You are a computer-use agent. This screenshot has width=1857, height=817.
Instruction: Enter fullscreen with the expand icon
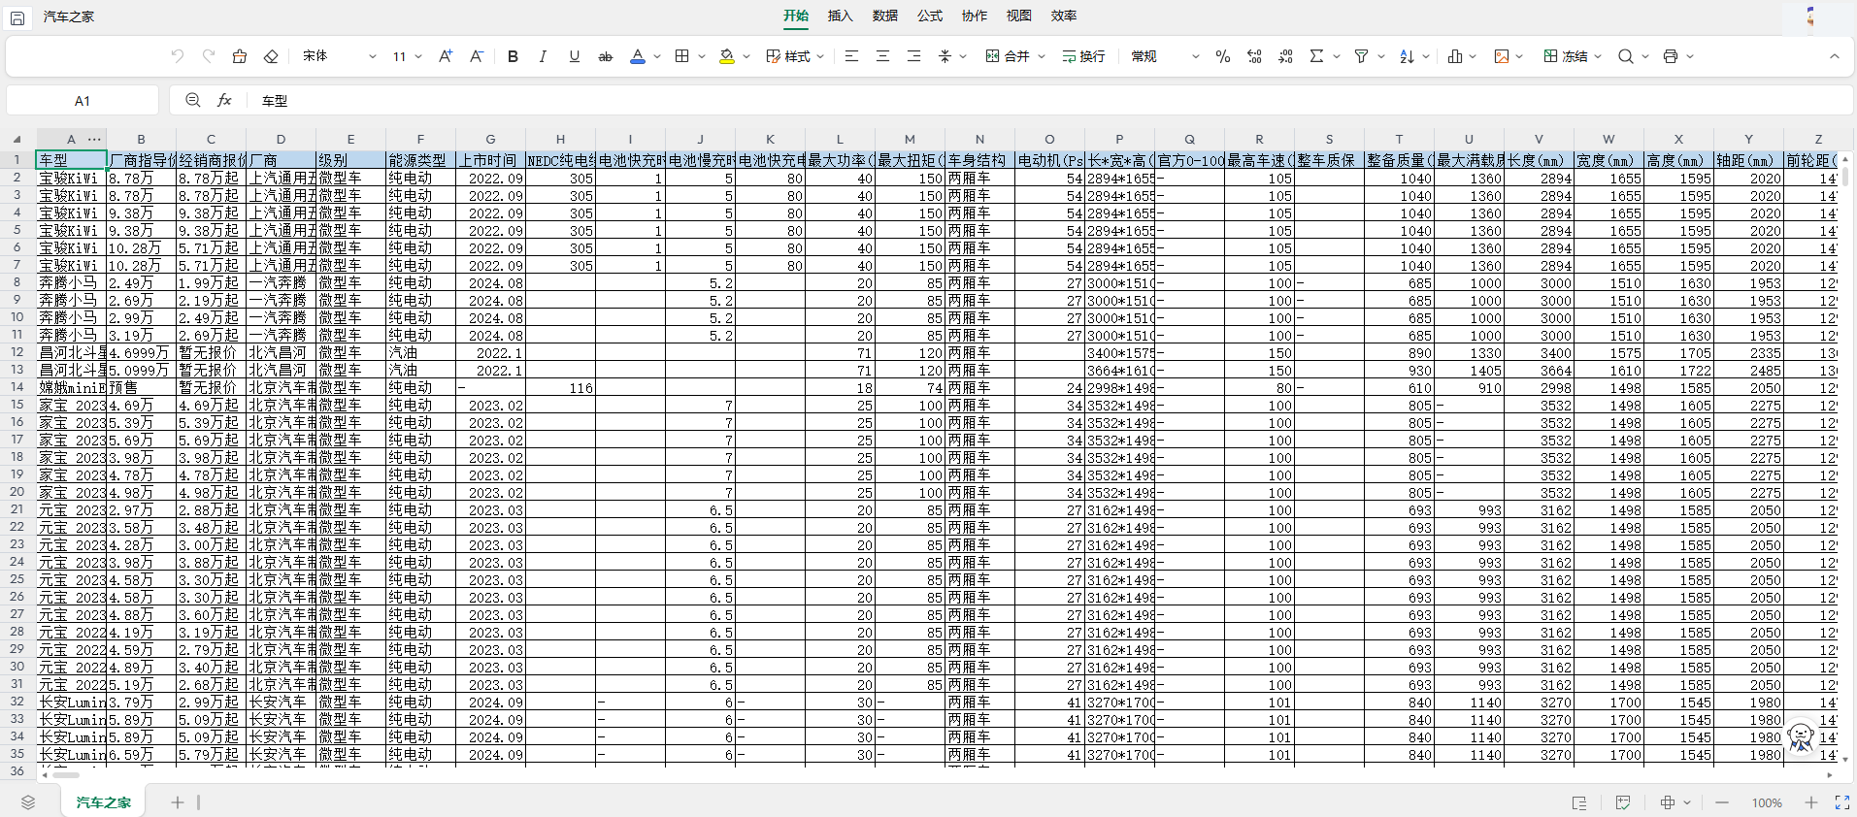click(x=1842, y=802)
